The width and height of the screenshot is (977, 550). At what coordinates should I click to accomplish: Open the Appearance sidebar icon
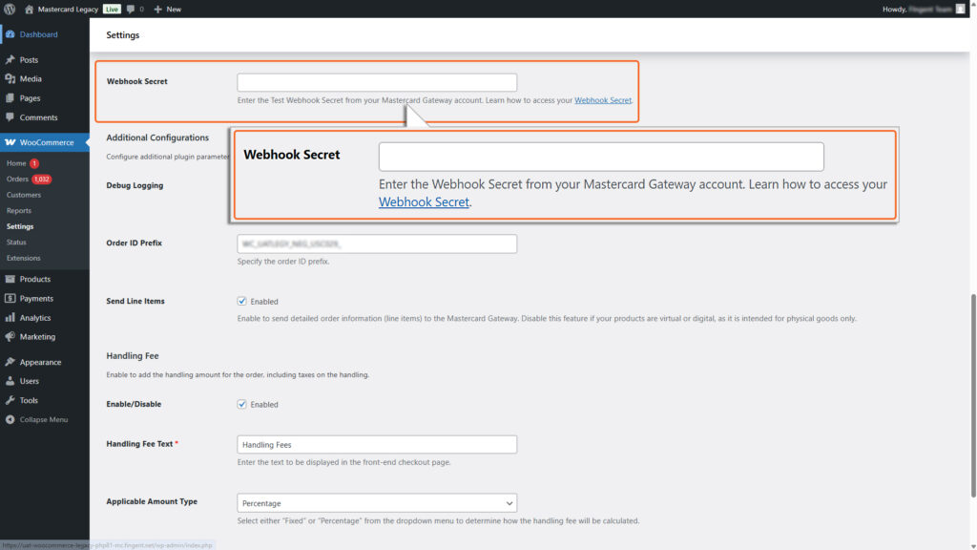[12, 361]
